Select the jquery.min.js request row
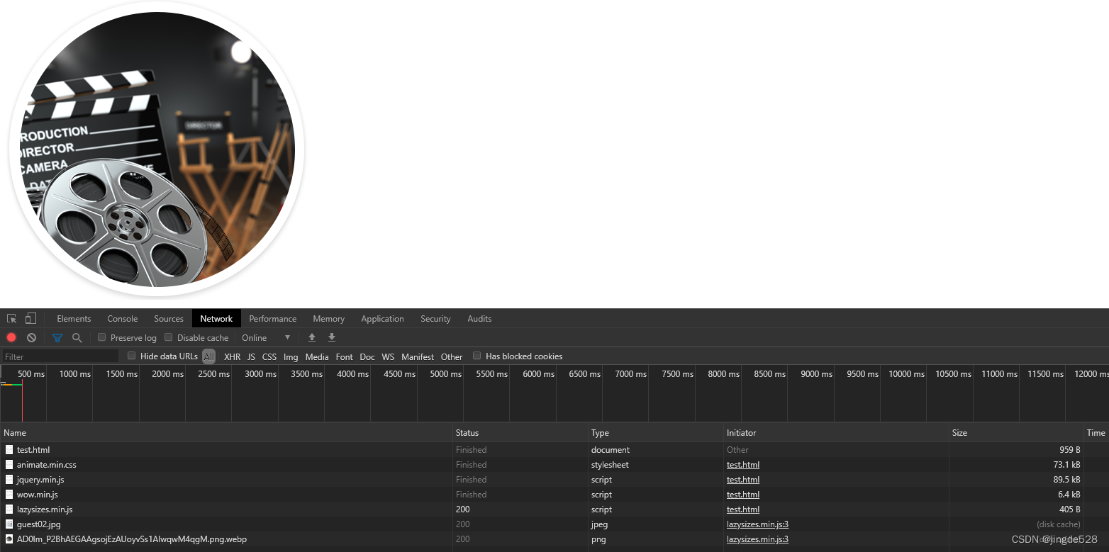1109x552 pixels. pos(554,480)
